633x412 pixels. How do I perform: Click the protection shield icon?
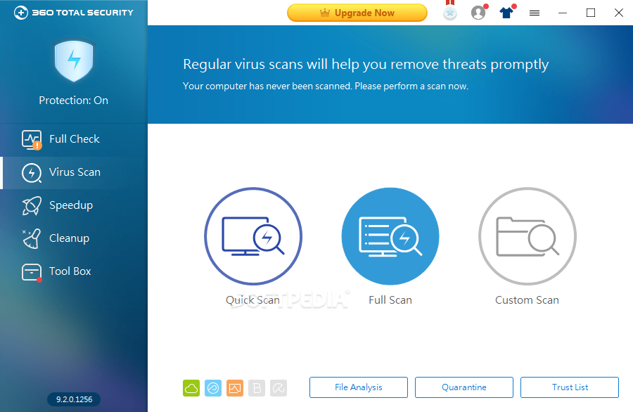[74, 60]
